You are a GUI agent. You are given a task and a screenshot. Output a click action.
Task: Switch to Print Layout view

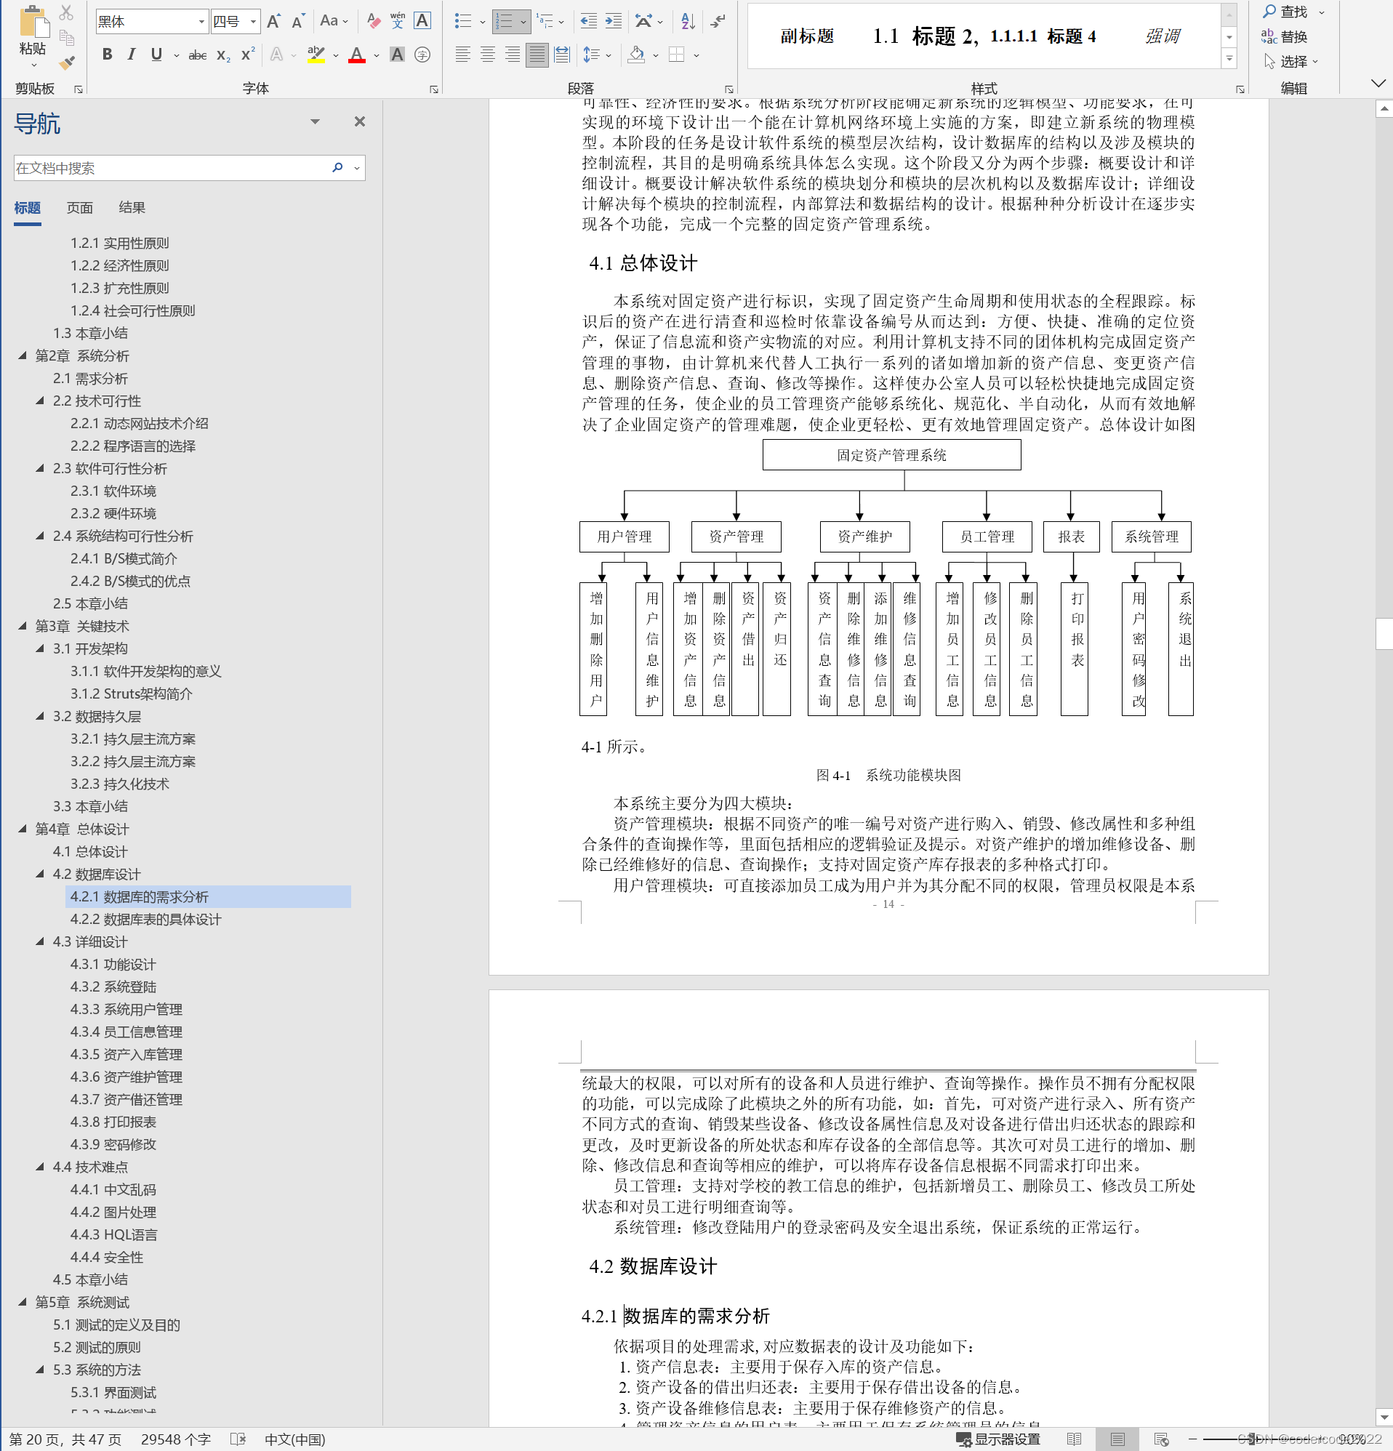[1117, 1439]
